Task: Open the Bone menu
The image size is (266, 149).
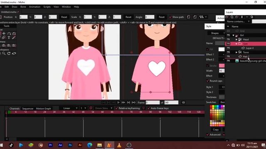Action: tap(23, 7)
